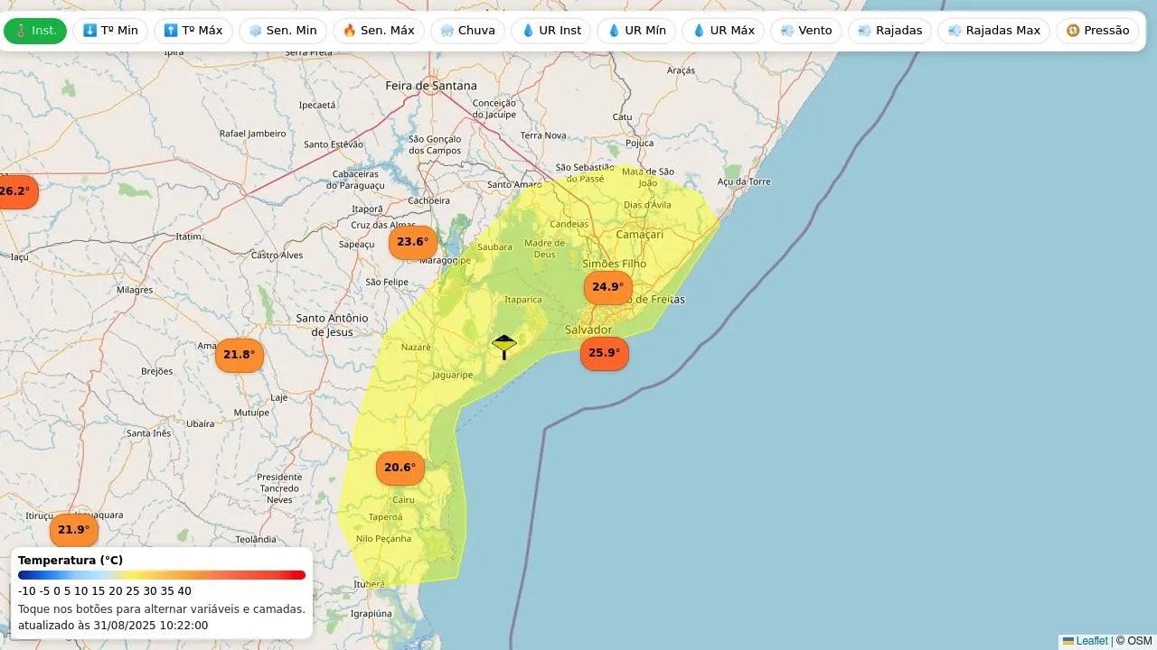Screen dimensions: 1157x650
Task: Switch to Pressão pressure layer
Action: (x=1097, y=31)
